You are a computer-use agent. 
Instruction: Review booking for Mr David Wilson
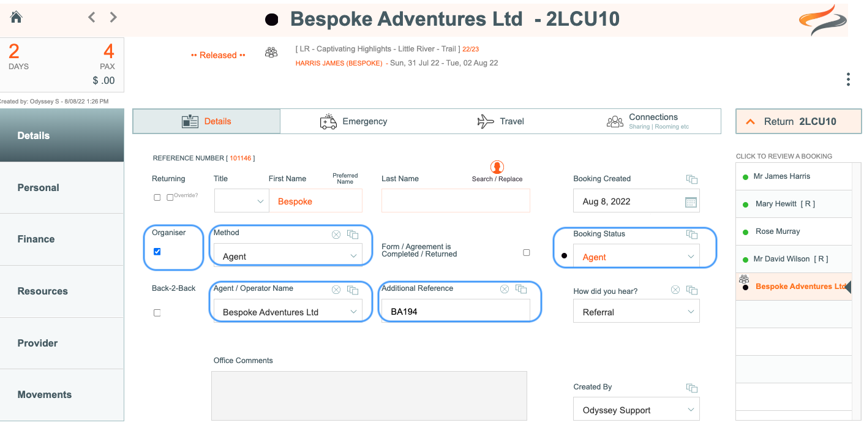coord(794,259)
